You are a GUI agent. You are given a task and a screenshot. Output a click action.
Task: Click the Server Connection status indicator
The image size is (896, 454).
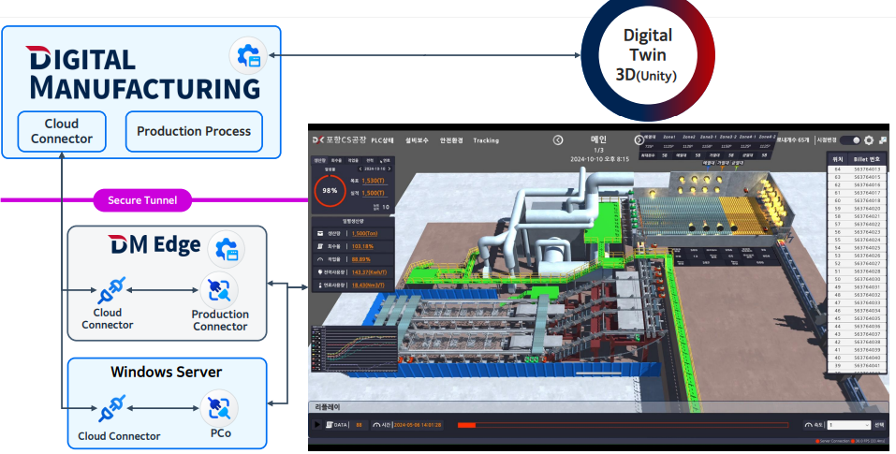[x=833, y=441]
